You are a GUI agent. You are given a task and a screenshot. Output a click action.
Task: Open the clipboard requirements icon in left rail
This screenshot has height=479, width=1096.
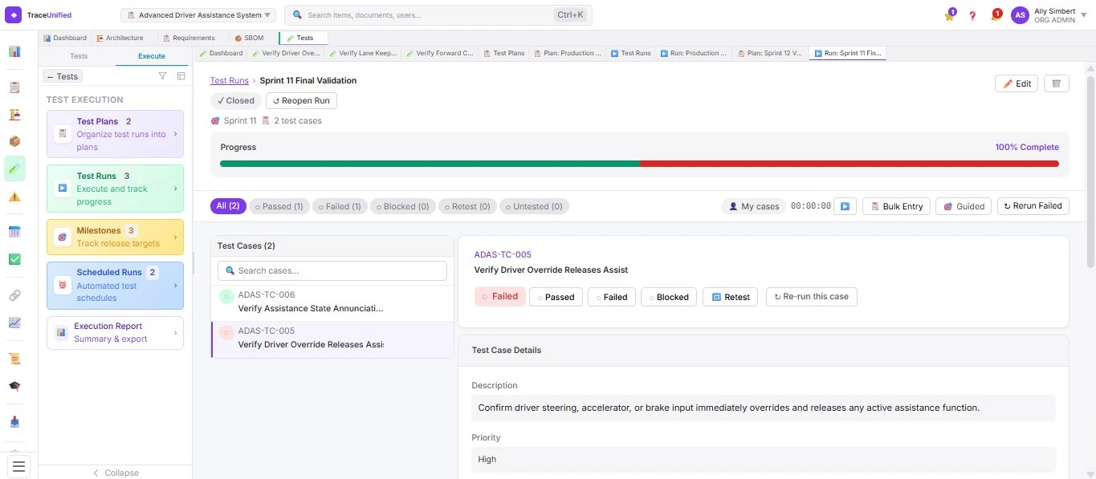click(14, 87)
